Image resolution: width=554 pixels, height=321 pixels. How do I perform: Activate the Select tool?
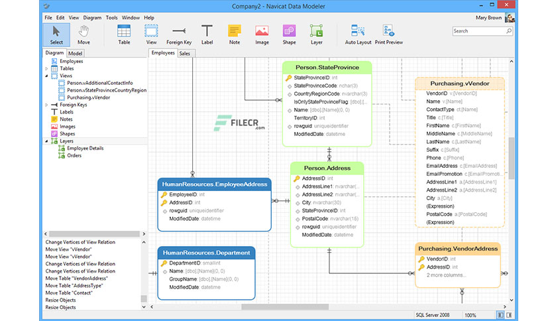56,34
